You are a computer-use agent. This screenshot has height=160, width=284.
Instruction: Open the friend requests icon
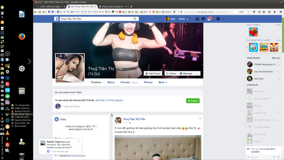pos(197,19)
